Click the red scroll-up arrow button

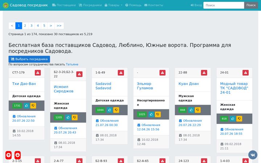tap(8, 155)
